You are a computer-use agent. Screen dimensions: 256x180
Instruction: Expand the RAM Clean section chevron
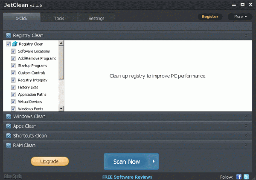click(x=246, y=145)
